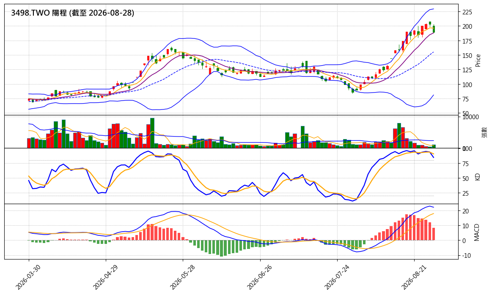Click the "10000" tick on the volume axis

click(471, 117)
